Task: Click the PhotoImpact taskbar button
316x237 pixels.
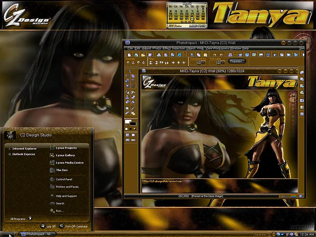Action: tap(38, 234)
